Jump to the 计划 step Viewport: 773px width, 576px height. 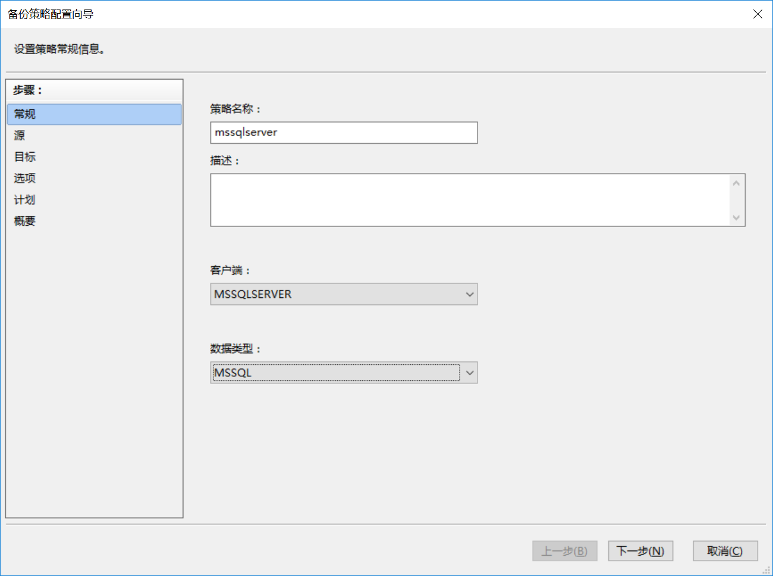click(x=25, y=200)
